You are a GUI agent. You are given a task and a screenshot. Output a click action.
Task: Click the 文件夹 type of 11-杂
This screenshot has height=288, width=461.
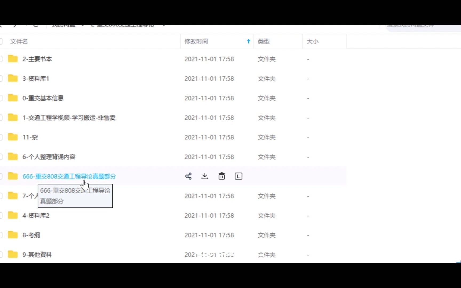[x=267, y=137]
